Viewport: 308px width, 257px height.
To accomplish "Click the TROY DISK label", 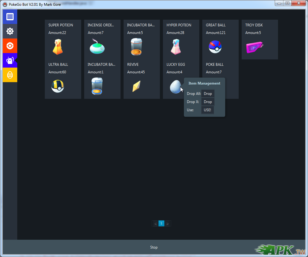I will [254, 25].
